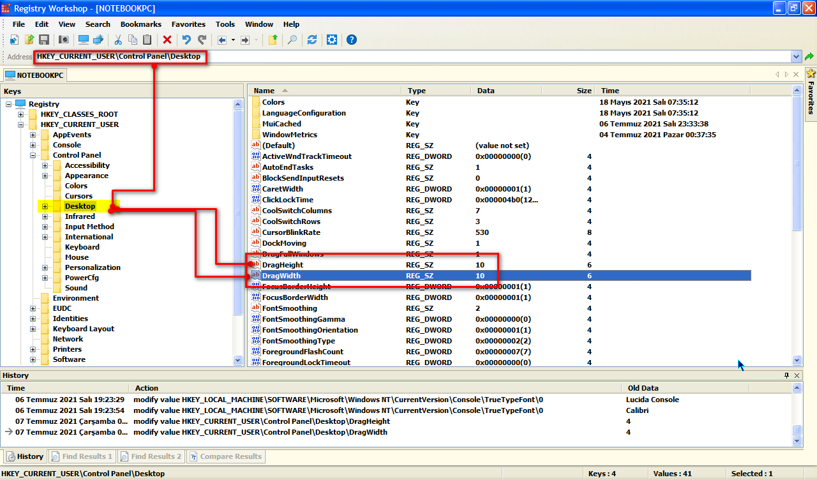Expand the HKEY_CLASSES_ROOT tree node
The width and height of the screenshot is (817, 480).
click(21, 114)
